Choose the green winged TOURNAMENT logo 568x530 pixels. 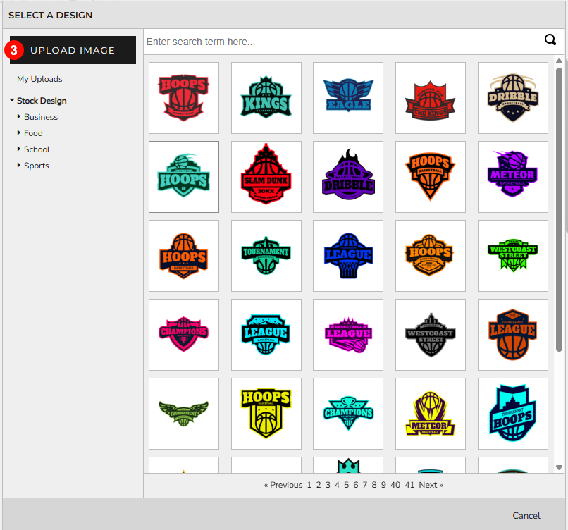[x=184, y=414]
